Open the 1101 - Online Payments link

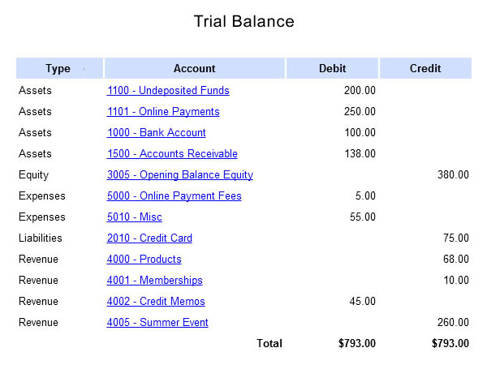(163, 111)
